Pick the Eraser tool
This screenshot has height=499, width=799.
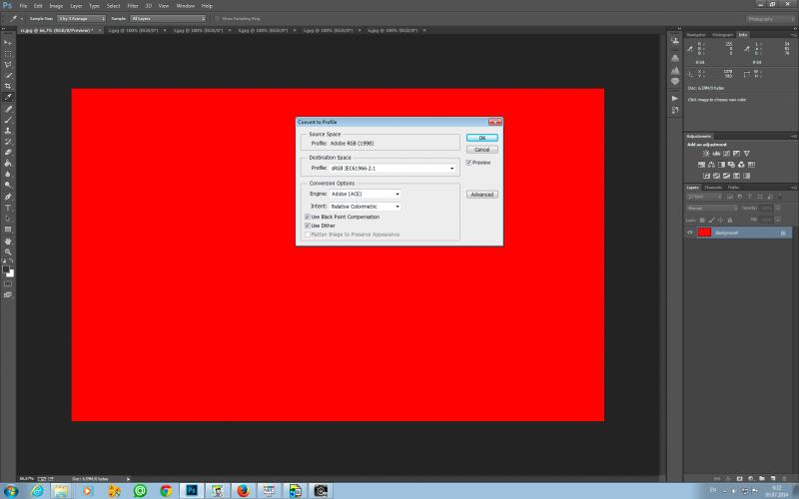pyautogui.click(x=8, y=153)
